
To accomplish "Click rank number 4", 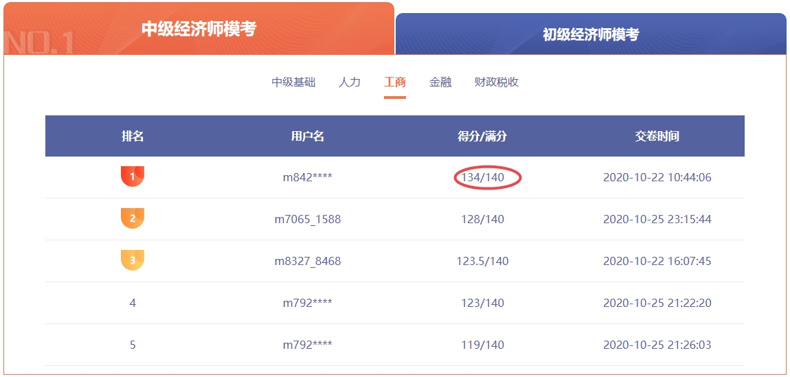I will pos(133,303).
